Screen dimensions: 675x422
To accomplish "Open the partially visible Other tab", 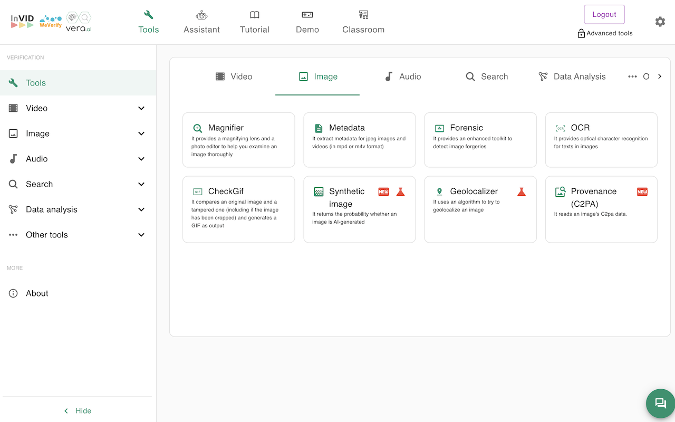I will (x=638, y=76).
